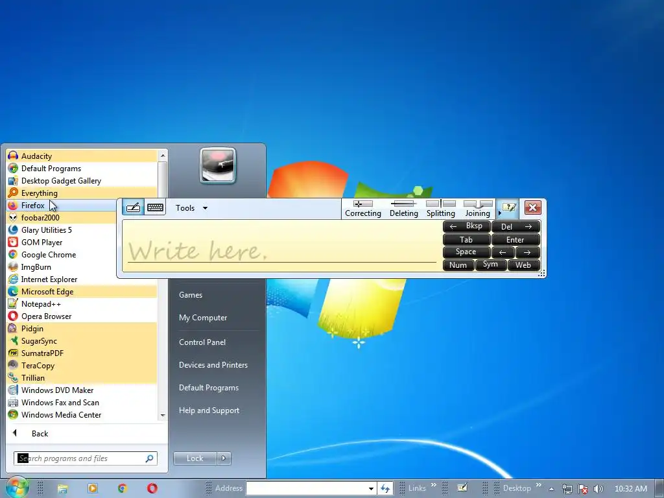Viewport: 664px width, 498px height.
Task: Click the Del key on the input panel
Action: tap(516, 226)
